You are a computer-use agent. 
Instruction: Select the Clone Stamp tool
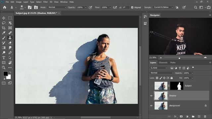(10, 38)
